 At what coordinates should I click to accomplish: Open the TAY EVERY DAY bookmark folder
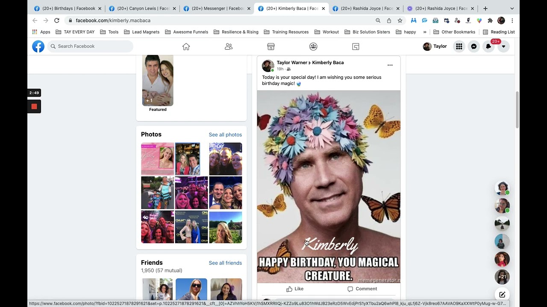coord(75,32)
